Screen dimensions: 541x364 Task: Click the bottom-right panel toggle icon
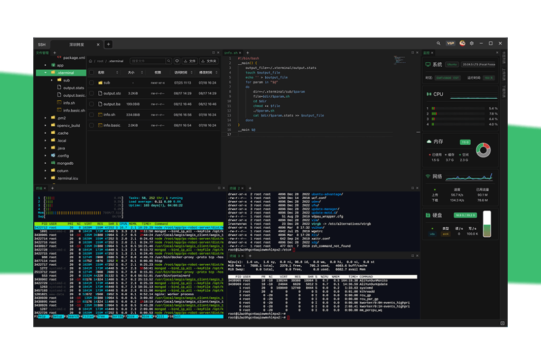(x=502, y=323)
